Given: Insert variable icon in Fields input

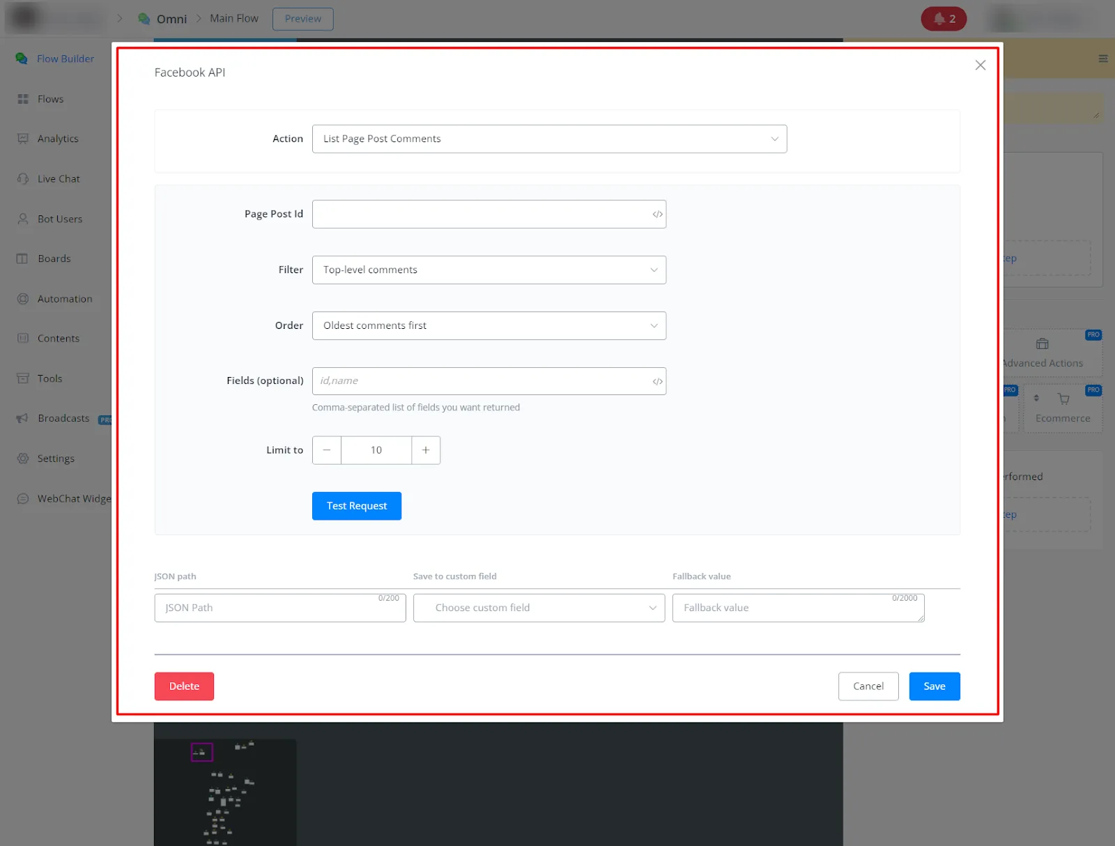Looking at the screenshot, I should [657, 381].
